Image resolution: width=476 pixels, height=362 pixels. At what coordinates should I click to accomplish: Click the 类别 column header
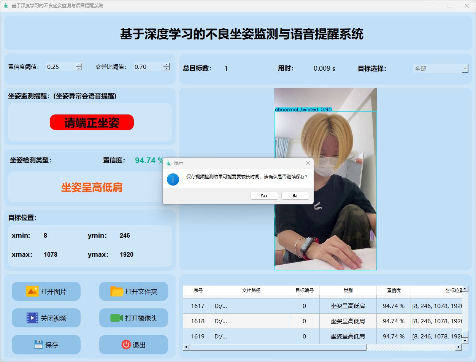(x=348, y=290)
